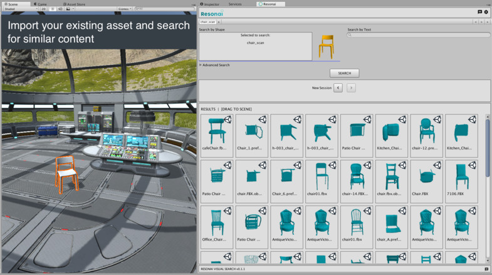
Task: Click the status bar icon beside RESONAI VISUAL SEARCH
Action: tap(486, 269)
